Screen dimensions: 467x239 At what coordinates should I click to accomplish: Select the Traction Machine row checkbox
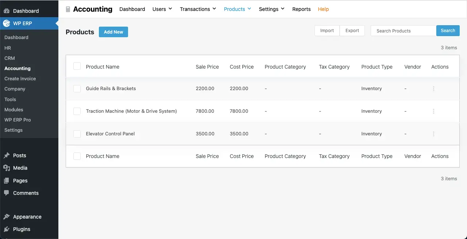[x=77, y=111]
